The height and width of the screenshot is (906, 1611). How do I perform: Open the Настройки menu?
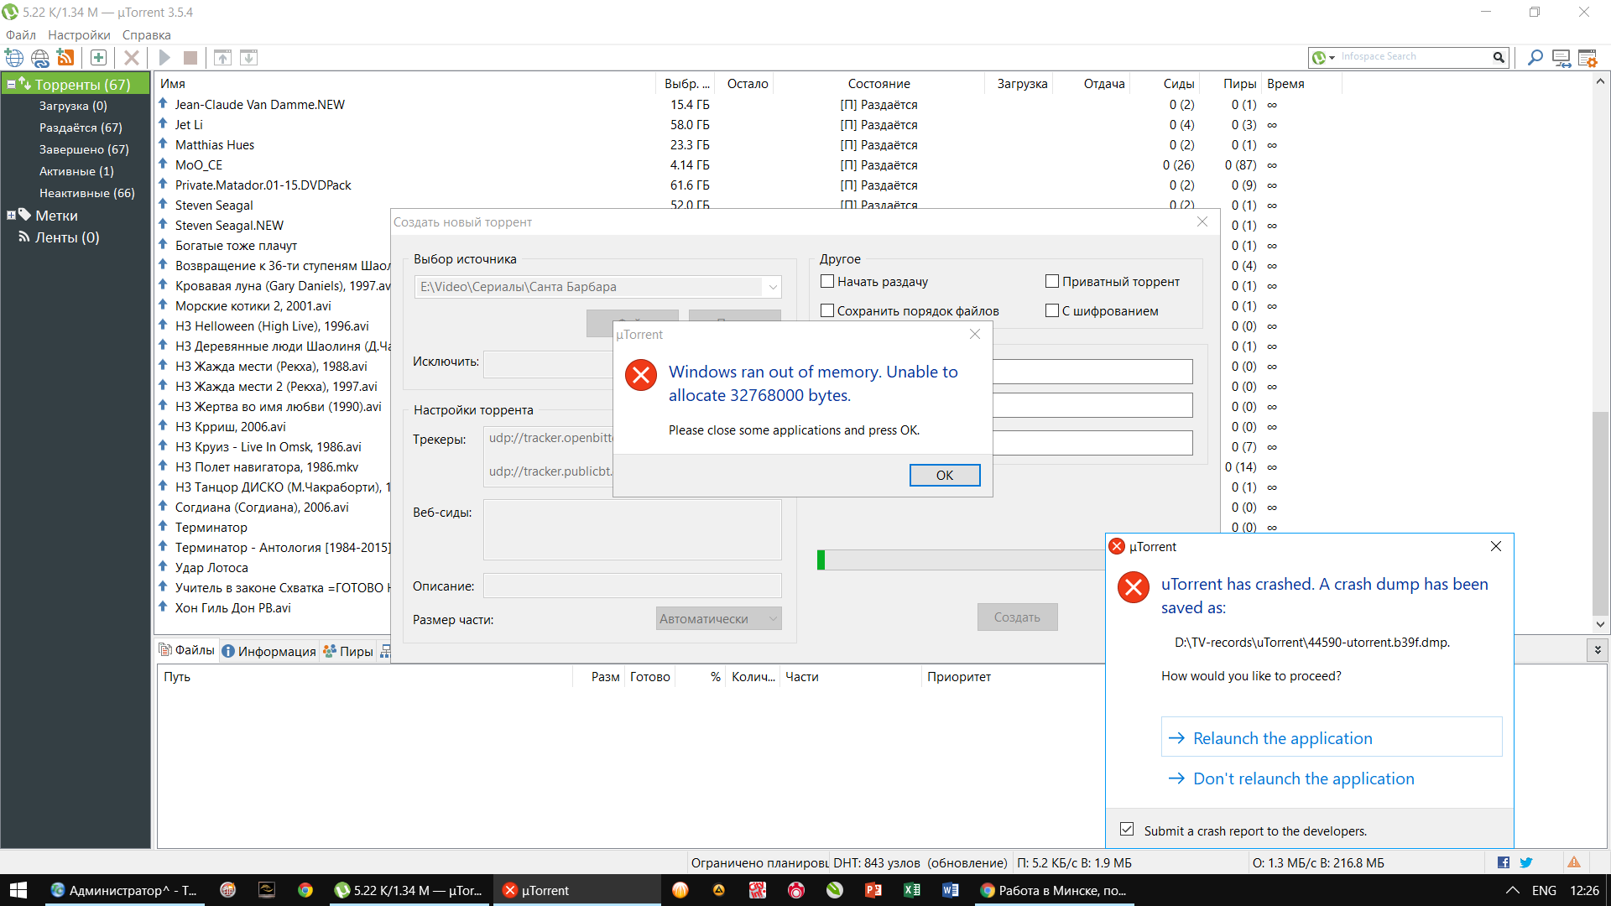79,35
